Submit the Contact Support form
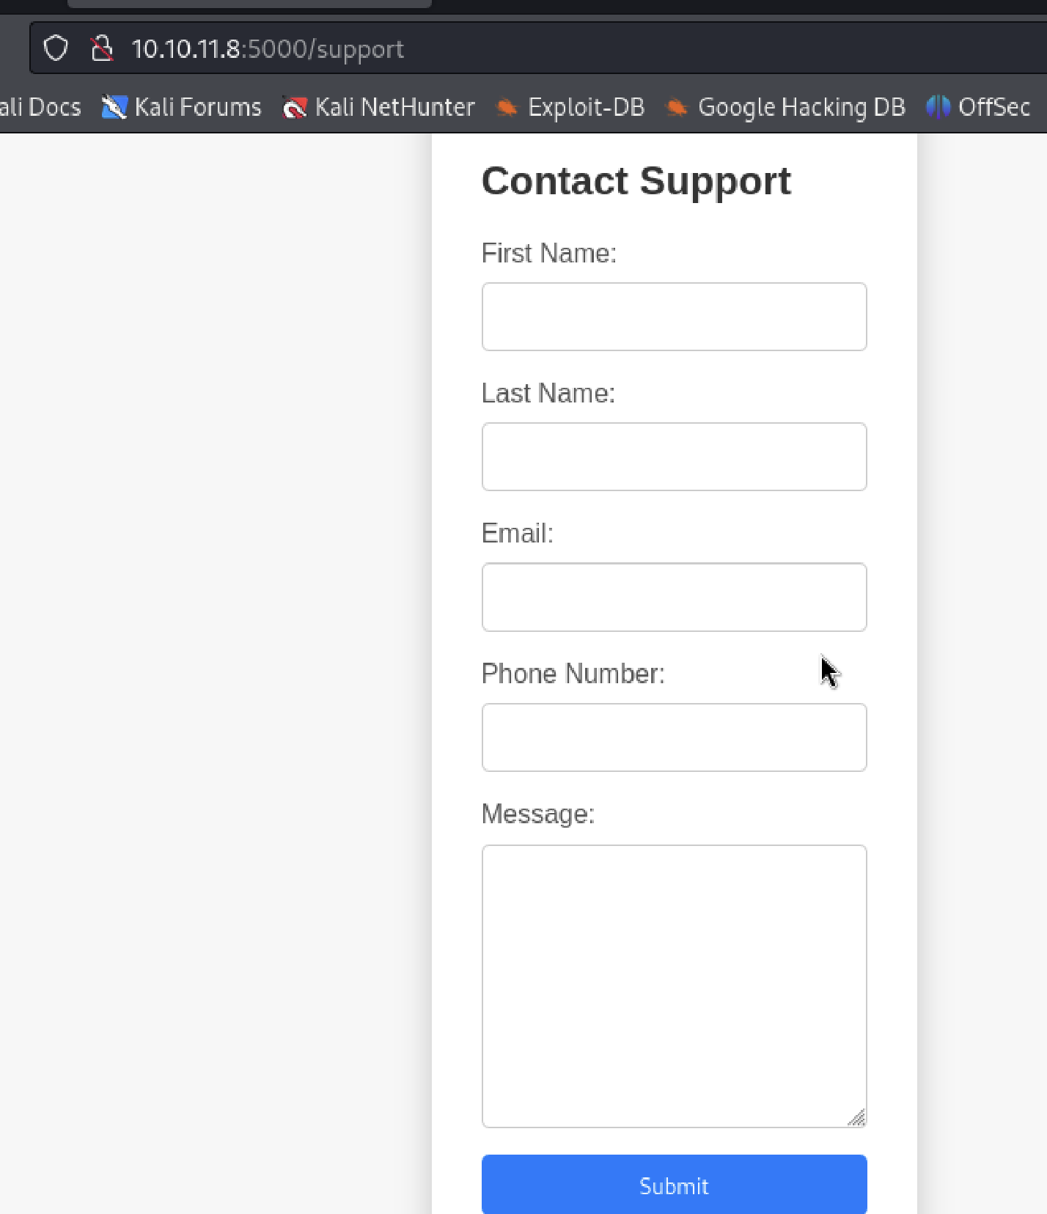Screen dimensions: 1047x1214 click(x=674, y=1184)
